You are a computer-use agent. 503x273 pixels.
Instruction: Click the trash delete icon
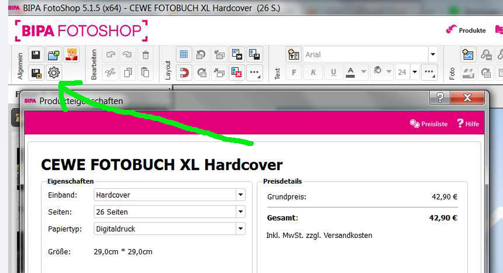click(x=145, y=55)
